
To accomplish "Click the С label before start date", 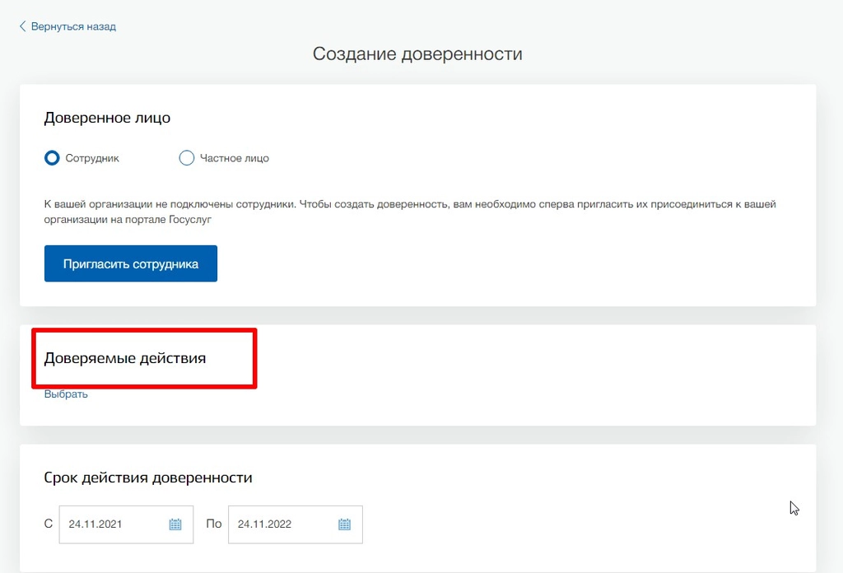I will click(x=49, y=524).
